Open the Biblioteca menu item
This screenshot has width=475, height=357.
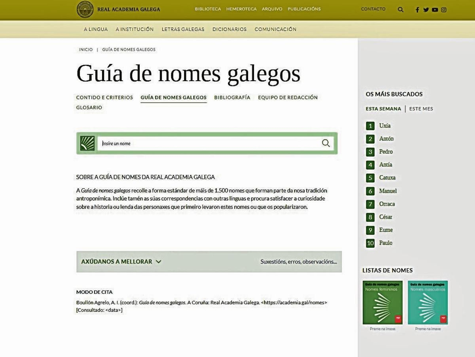point(208,9)
